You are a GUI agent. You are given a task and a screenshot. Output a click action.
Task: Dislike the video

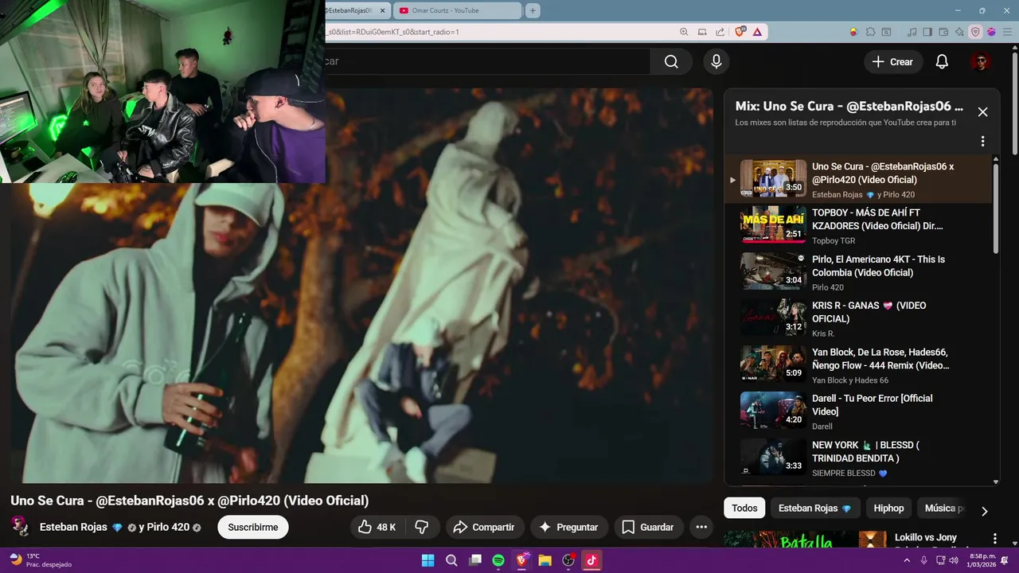point(422,527)
